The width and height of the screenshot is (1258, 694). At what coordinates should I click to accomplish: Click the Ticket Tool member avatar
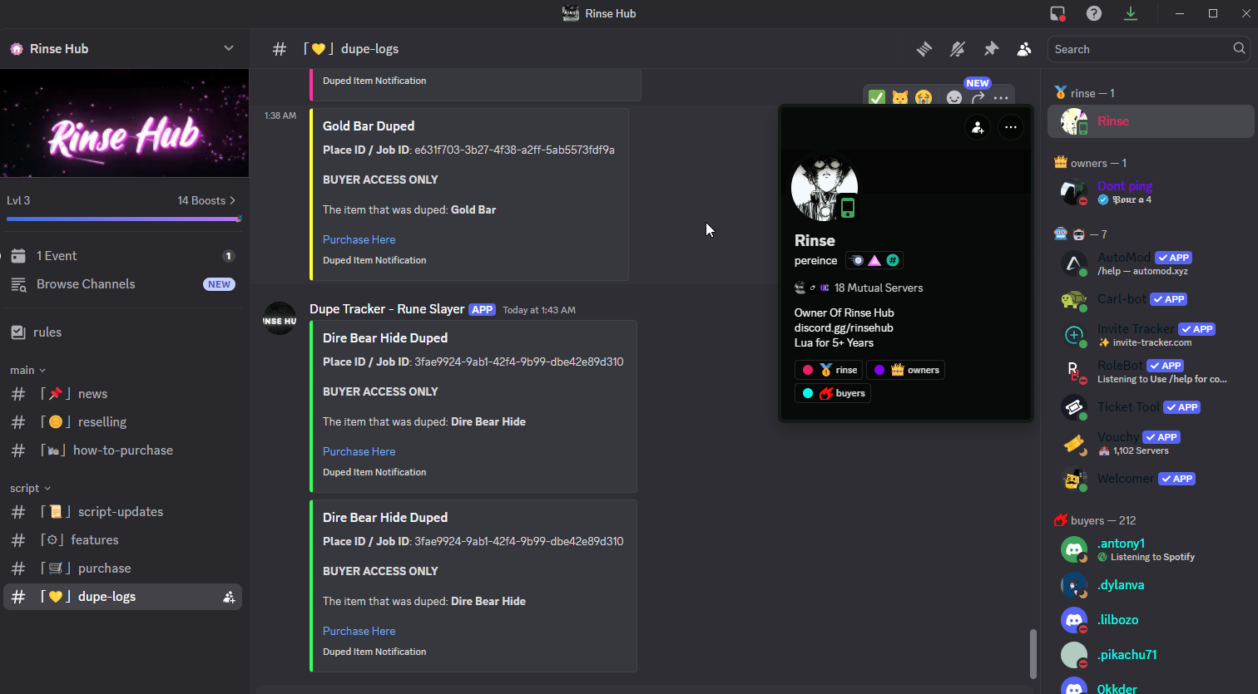pos(1074,407)
